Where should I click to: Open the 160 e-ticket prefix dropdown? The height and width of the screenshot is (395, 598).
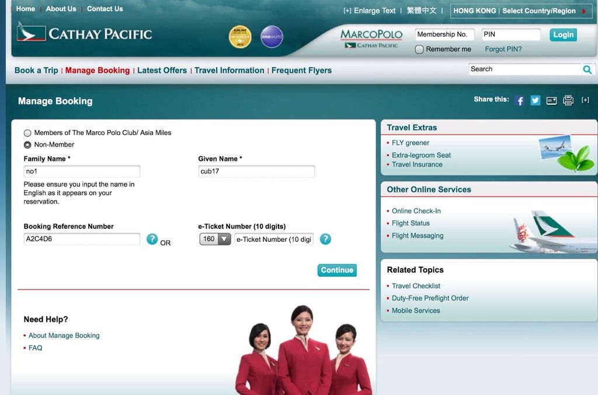tap(215, 239)
